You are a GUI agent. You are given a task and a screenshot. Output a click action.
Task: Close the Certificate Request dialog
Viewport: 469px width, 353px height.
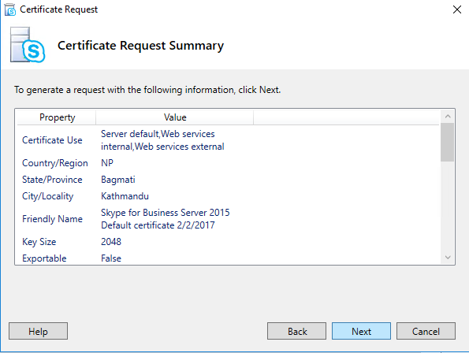[x=456, y=9]
